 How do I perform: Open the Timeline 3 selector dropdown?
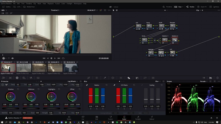coord(56,10)
